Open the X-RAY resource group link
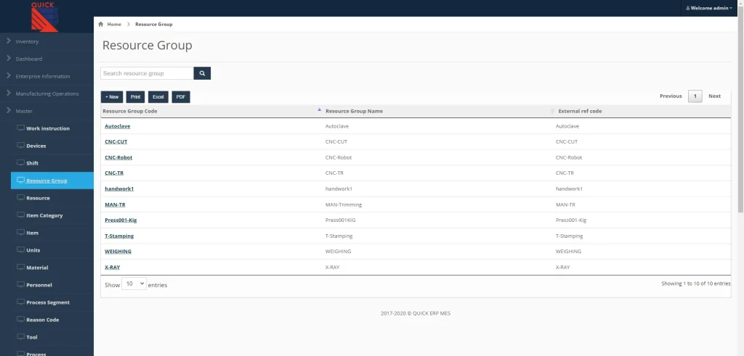Viewport: 744px width, 356px height. tap(113, 267)
